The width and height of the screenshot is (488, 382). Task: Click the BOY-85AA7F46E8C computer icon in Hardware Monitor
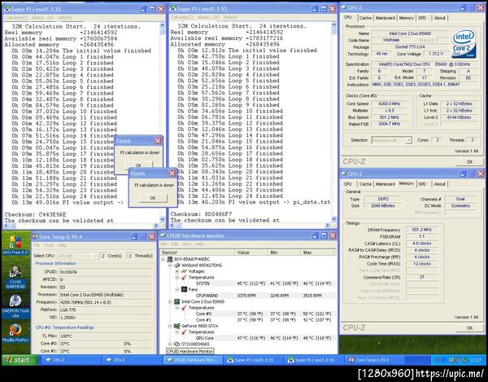click(170, 259)
